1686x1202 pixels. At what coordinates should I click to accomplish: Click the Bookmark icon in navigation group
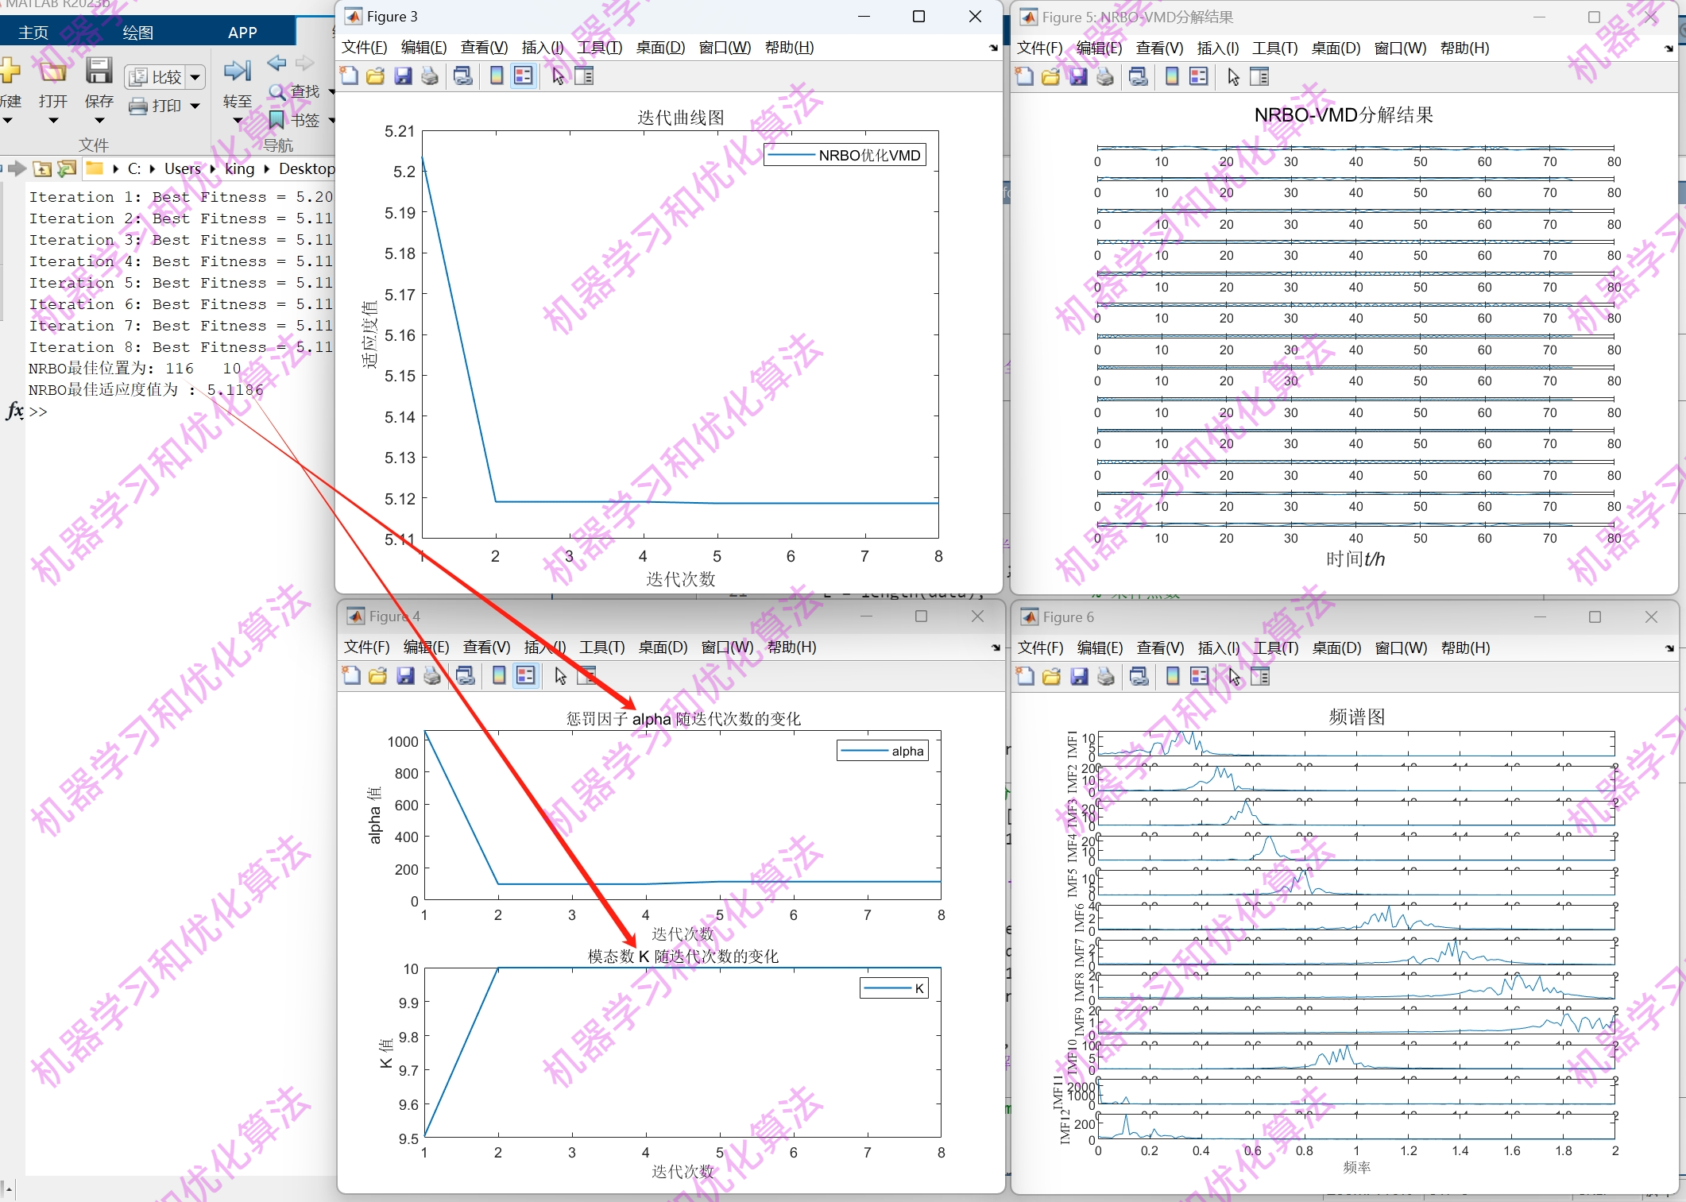[276, 120]
